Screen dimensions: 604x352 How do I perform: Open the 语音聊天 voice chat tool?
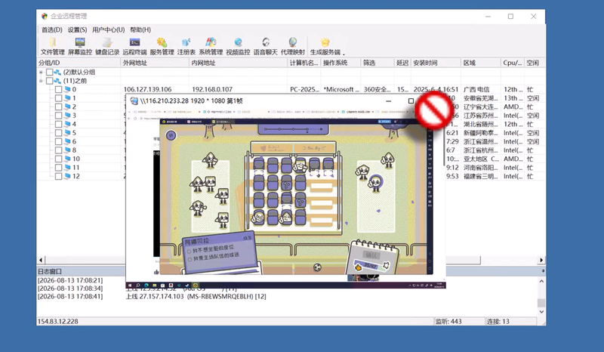click(x=266, y=46)
